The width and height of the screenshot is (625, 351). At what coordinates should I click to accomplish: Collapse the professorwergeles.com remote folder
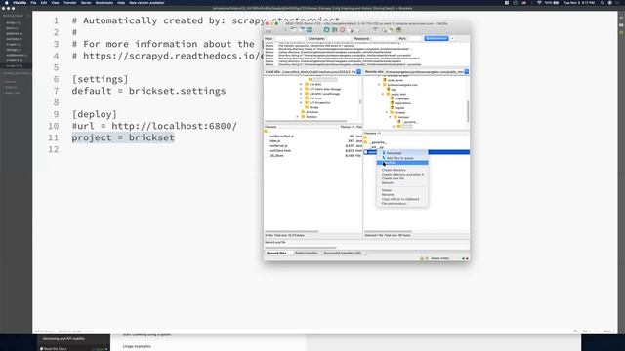(x=379, y=85)
